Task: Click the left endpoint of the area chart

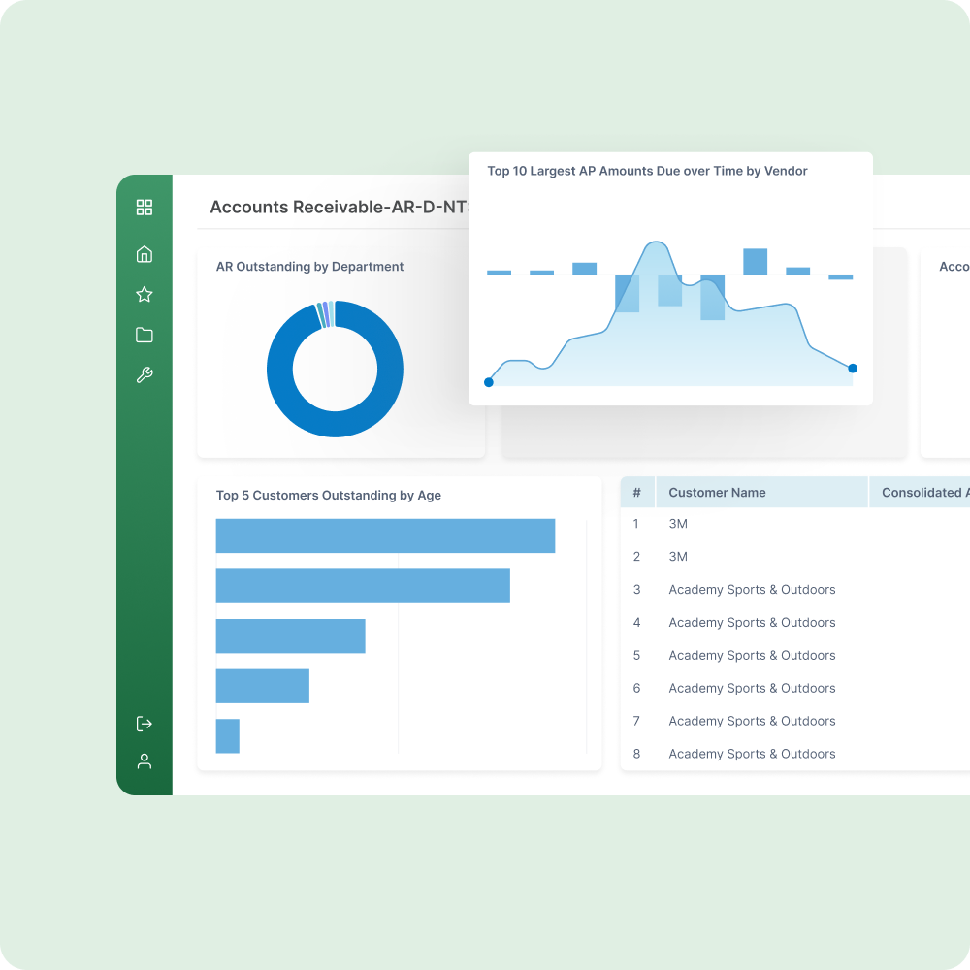Action: point(488,382)
